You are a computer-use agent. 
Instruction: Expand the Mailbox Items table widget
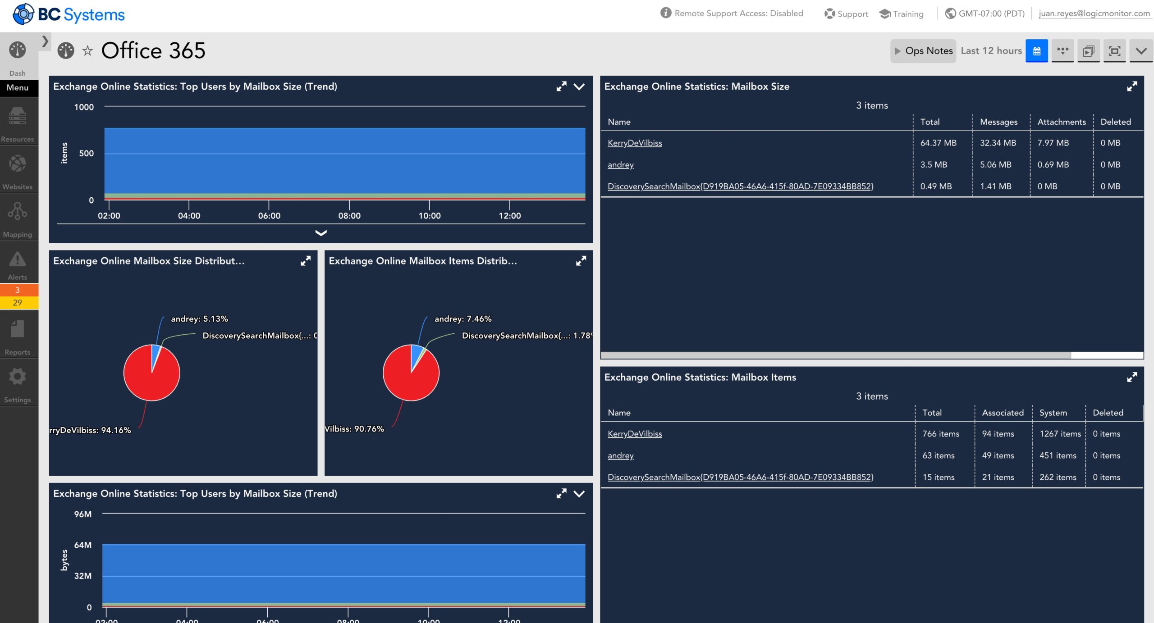pos(1132,377)
